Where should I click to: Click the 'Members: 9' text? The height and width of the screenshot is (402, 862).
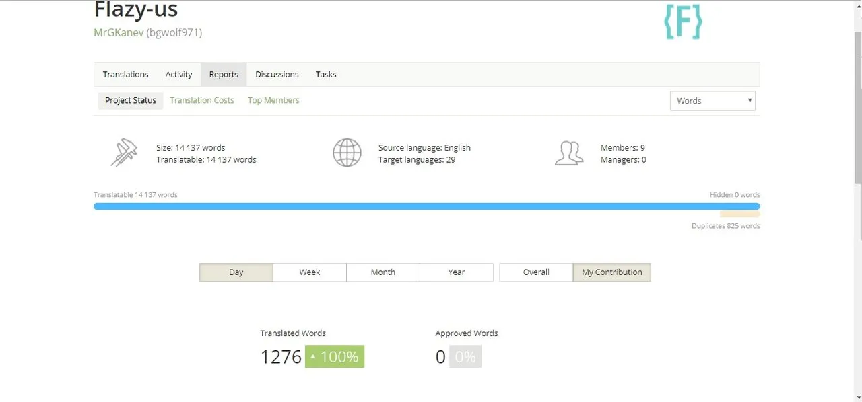[x=623, y=147]
